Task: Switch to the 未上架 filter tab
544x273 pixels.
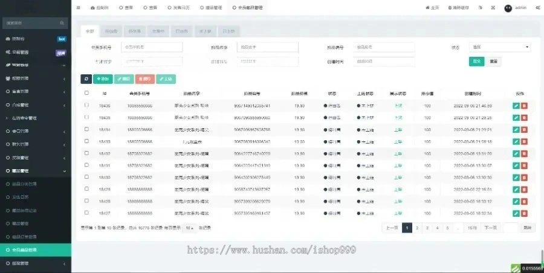Action: point(205,31)
